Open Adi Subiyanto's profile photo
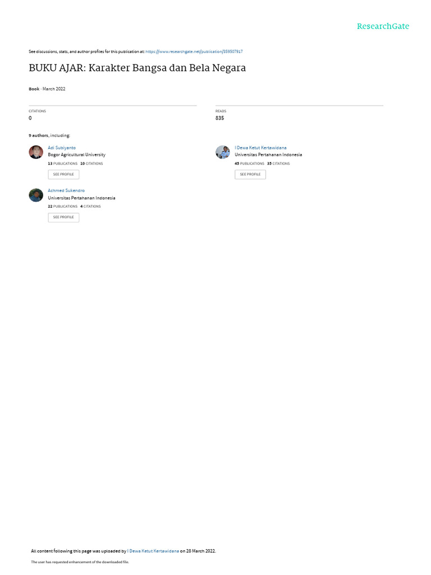This screenshot has width=431, height=575. tap(36, 152)
